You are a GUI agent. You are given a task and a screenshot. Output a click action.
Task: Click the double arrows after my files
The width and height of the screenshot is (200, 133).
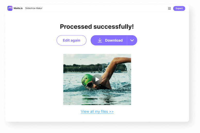(x=111, y=112)
